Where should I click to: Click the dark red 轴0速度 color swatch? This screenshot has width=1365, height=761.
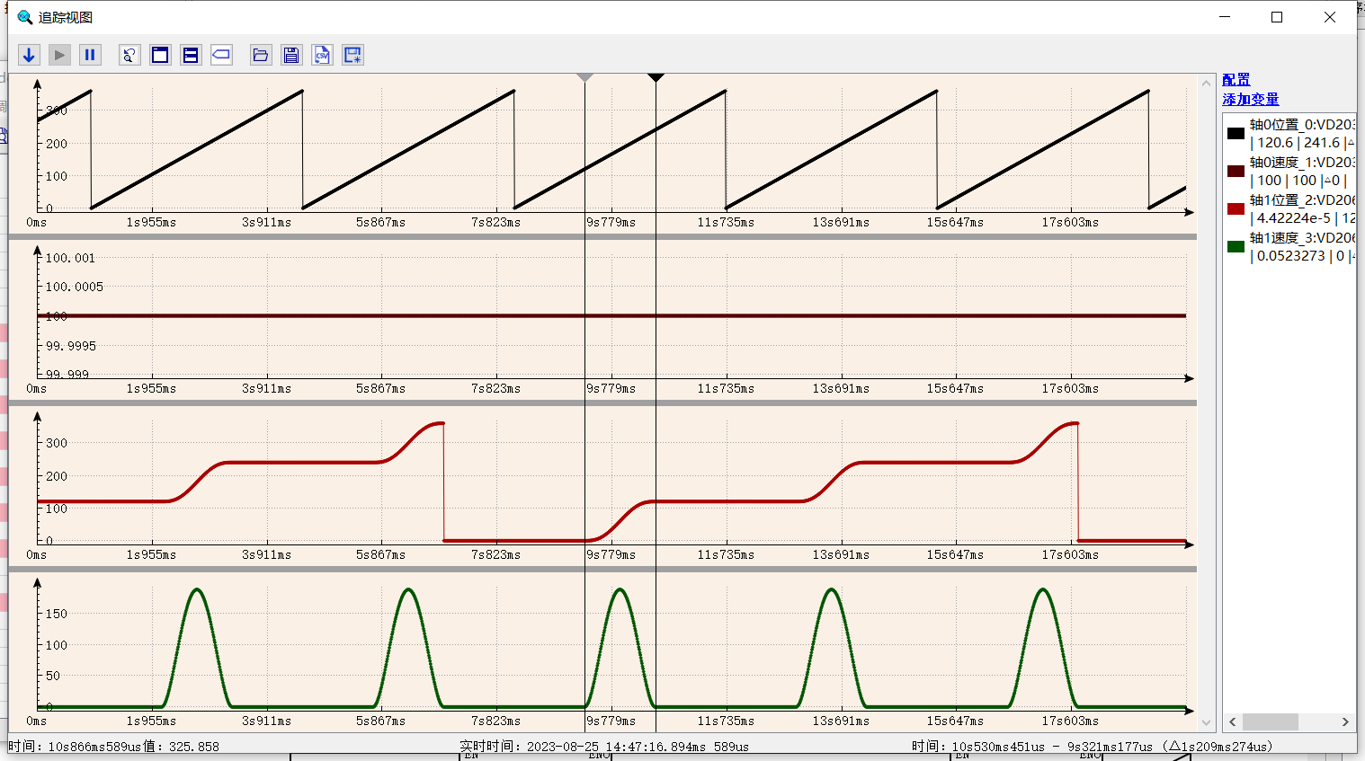(1236, 172)
